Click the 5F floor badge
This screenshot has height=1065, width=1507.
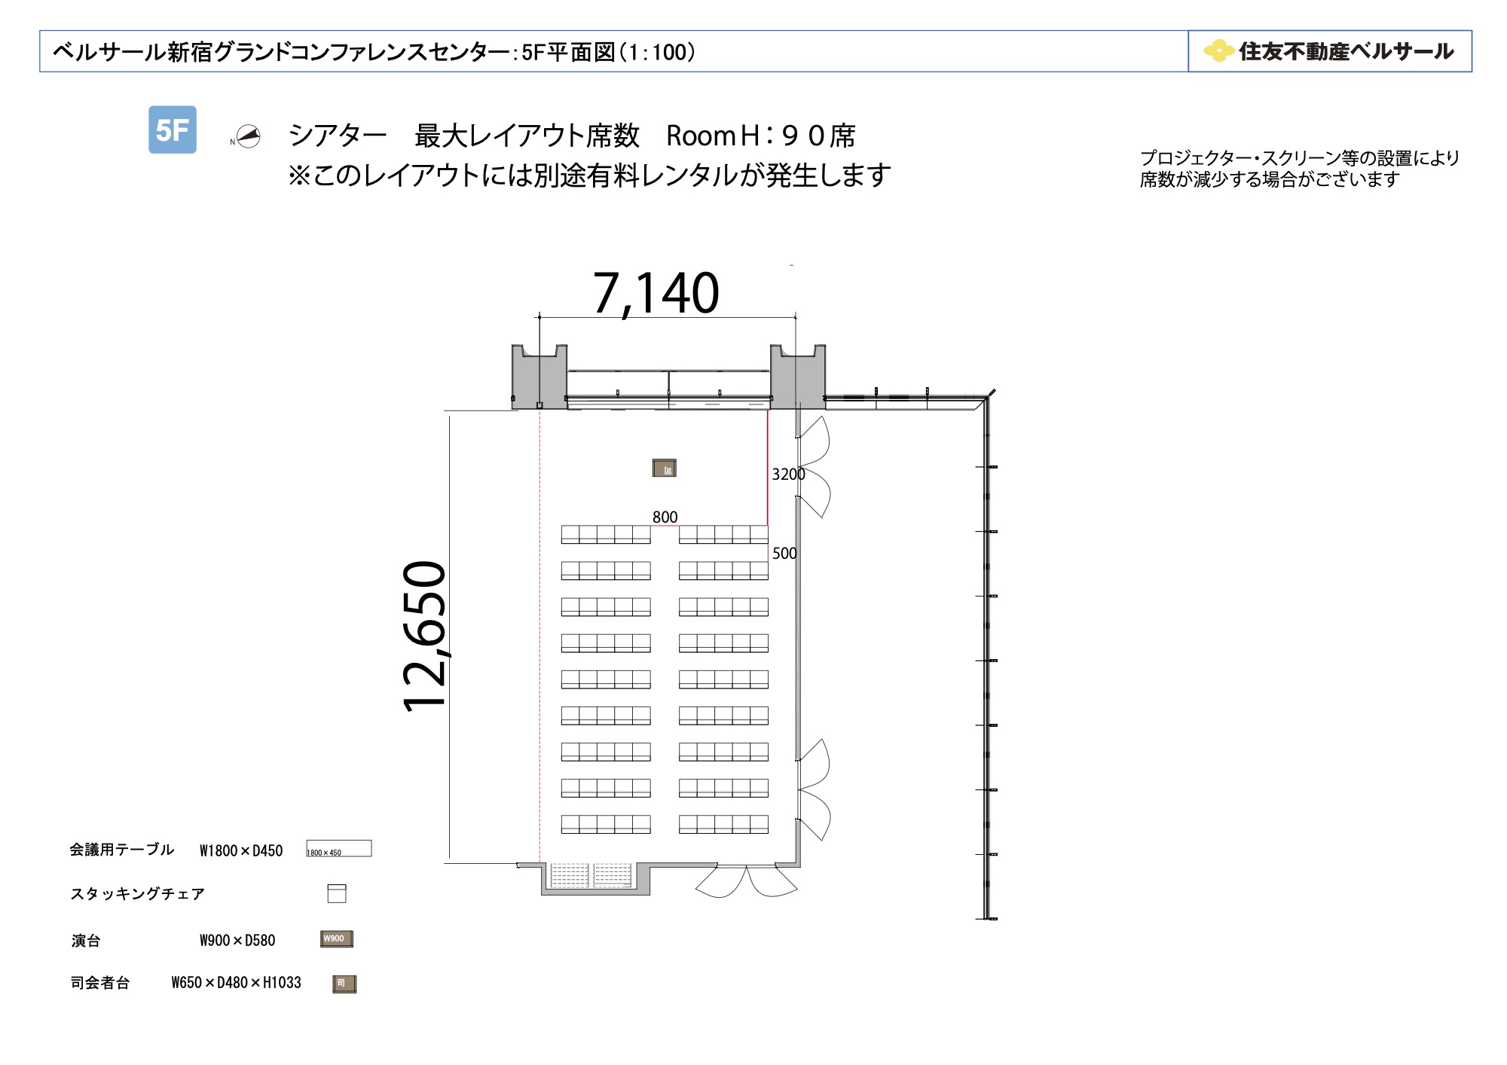coord(173,130)
